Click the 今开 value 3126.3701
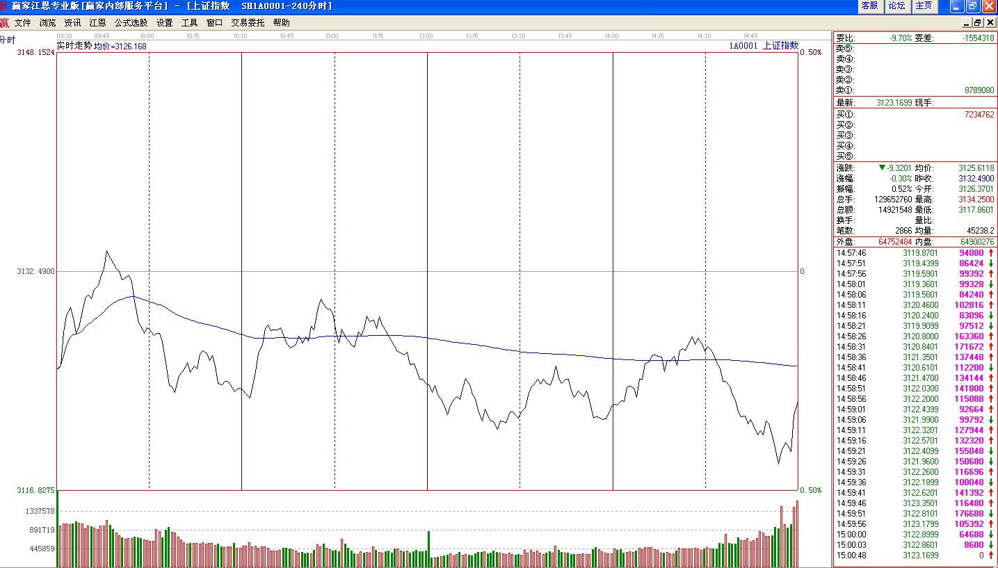 click(x=976, y=189)
